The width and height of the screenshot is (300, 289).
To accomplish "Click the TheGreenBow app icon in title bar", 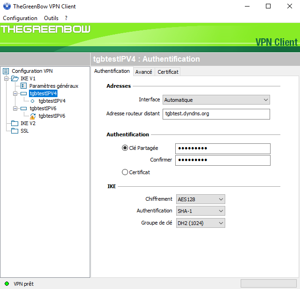I will pos(7,6).
